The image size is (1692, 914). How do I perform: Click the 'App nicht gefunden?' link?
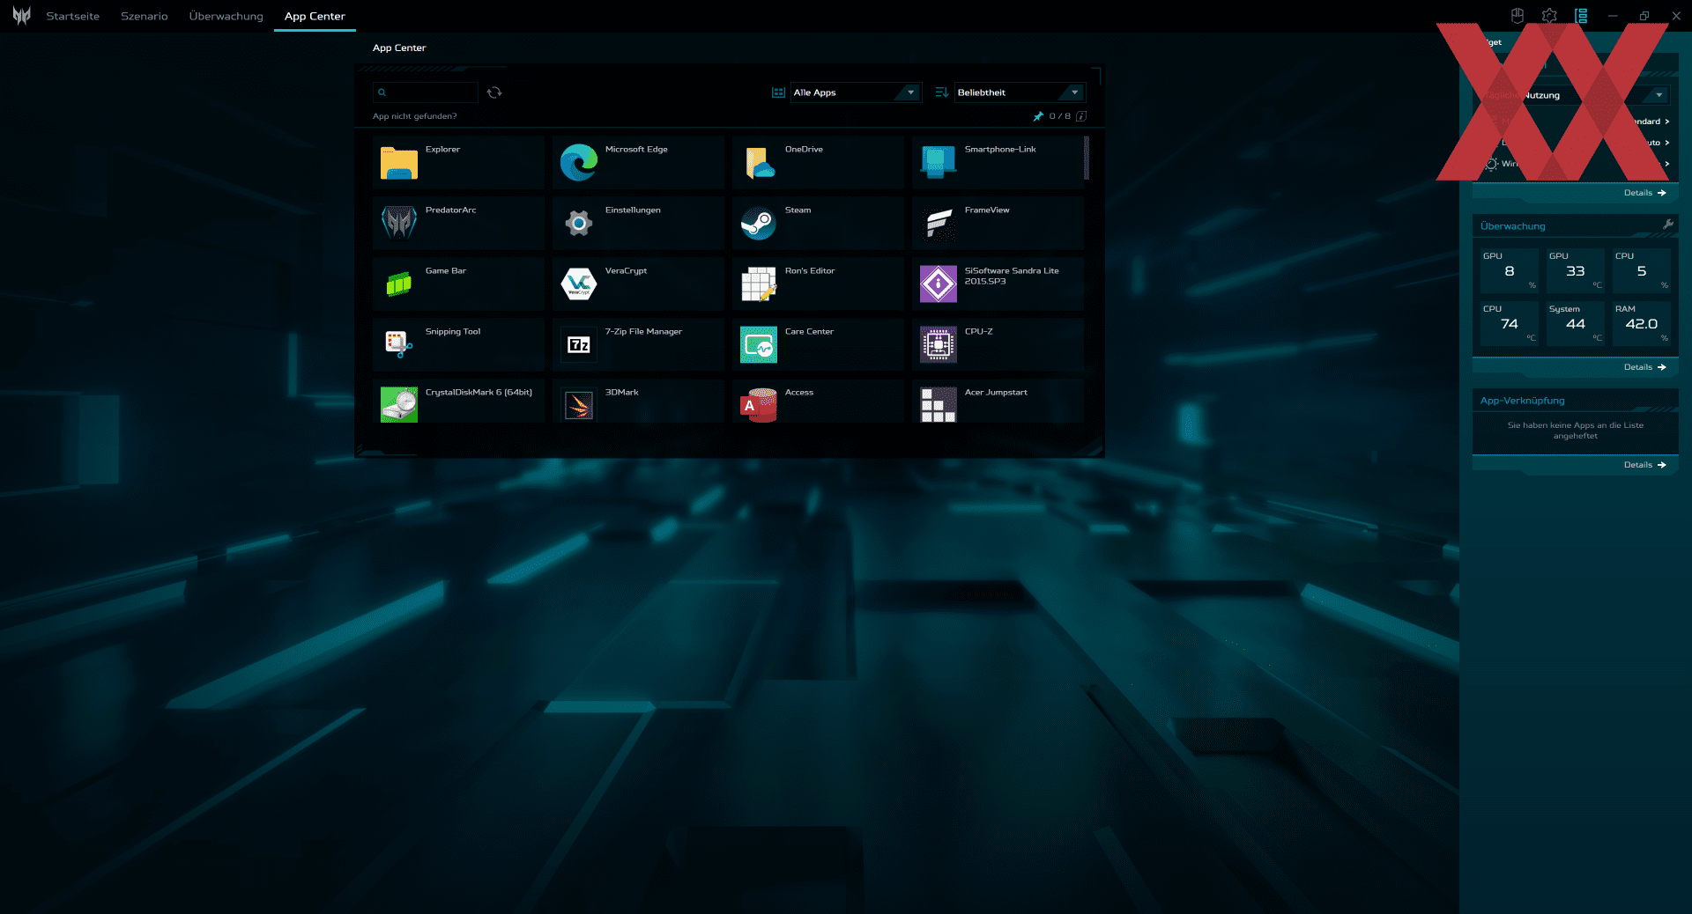tap(415, 116)
